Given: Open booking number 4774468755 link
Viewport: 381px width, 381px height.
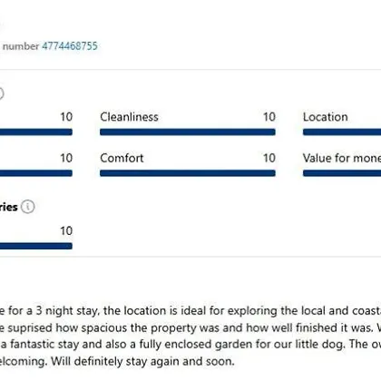Looking at the screenshot, I should coord(70,46).
